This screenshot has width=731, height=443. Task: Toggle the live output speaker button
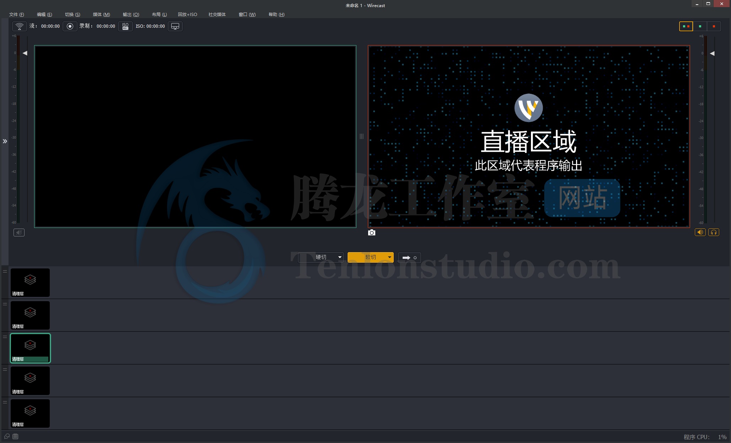pyautogui.click(x=700, y=233)
